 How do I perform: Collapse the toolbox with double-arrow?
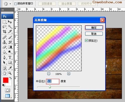(x=2, y=10)
